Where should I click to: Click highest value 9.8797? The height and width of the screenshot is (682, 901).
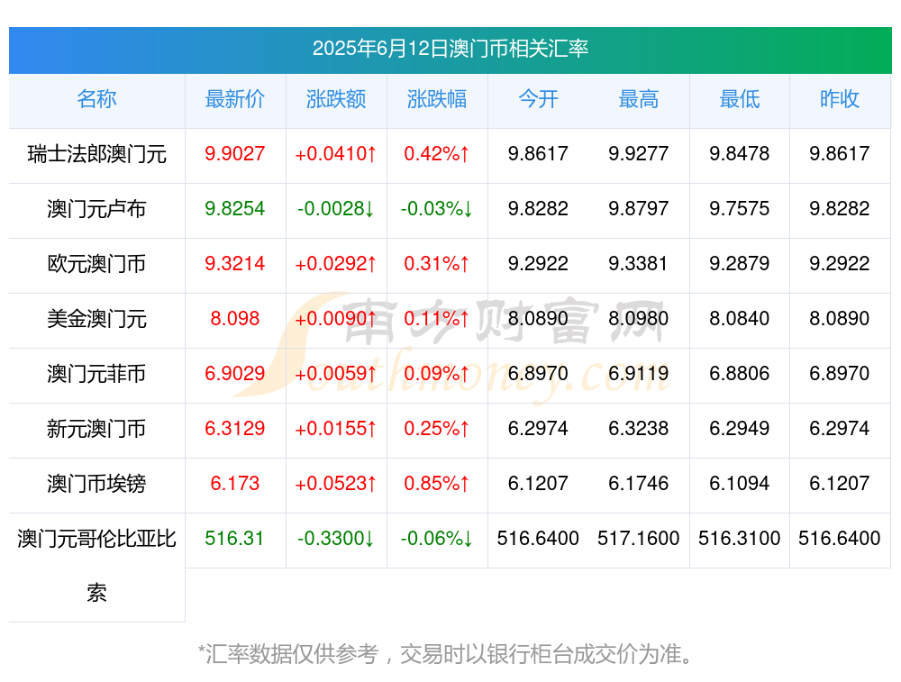pyautogui.click(x=639, y=209)
